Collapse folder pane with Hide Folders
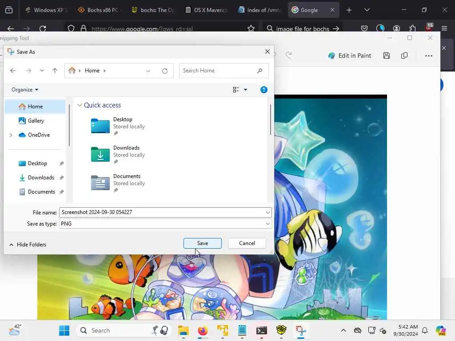This screenshot has height=341, width=455. (28, 245)
